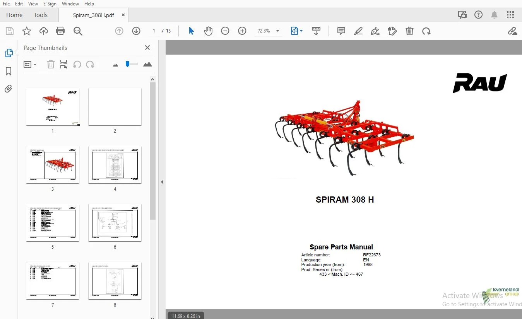Open the View menu

point(33,4)
